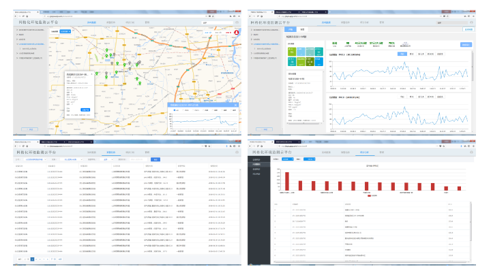Select second radio option in the map trend popup
Viewport: 491px width, 275px height.
(x=182, y=111)
